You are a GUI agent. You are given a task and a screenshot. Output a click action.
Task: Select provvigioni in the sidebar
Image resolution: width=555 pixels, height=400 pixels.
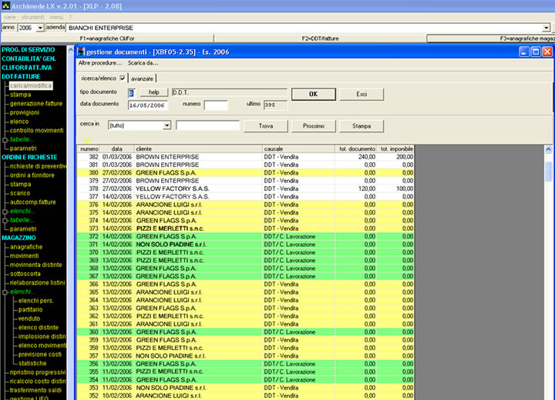[x=25, y=112]
